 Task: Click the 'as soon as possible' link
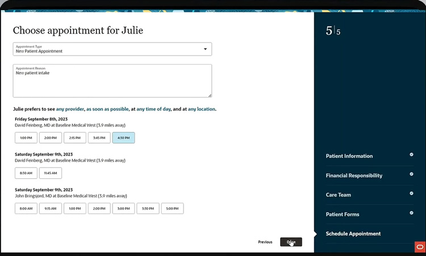coord(107,109)
